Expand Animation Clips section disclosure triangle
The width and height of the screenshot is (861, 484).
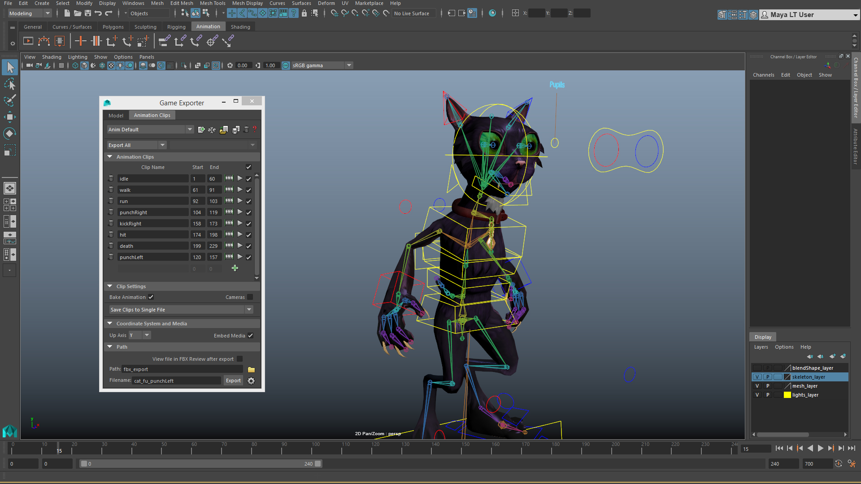pyautogui.click(x=111, y=156)
